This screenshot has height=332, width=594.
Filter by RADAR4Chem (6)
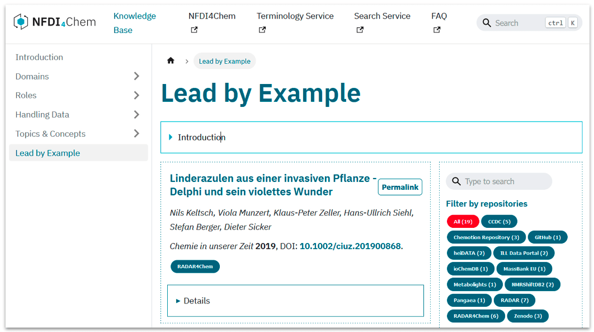click(x=476, y=316)
